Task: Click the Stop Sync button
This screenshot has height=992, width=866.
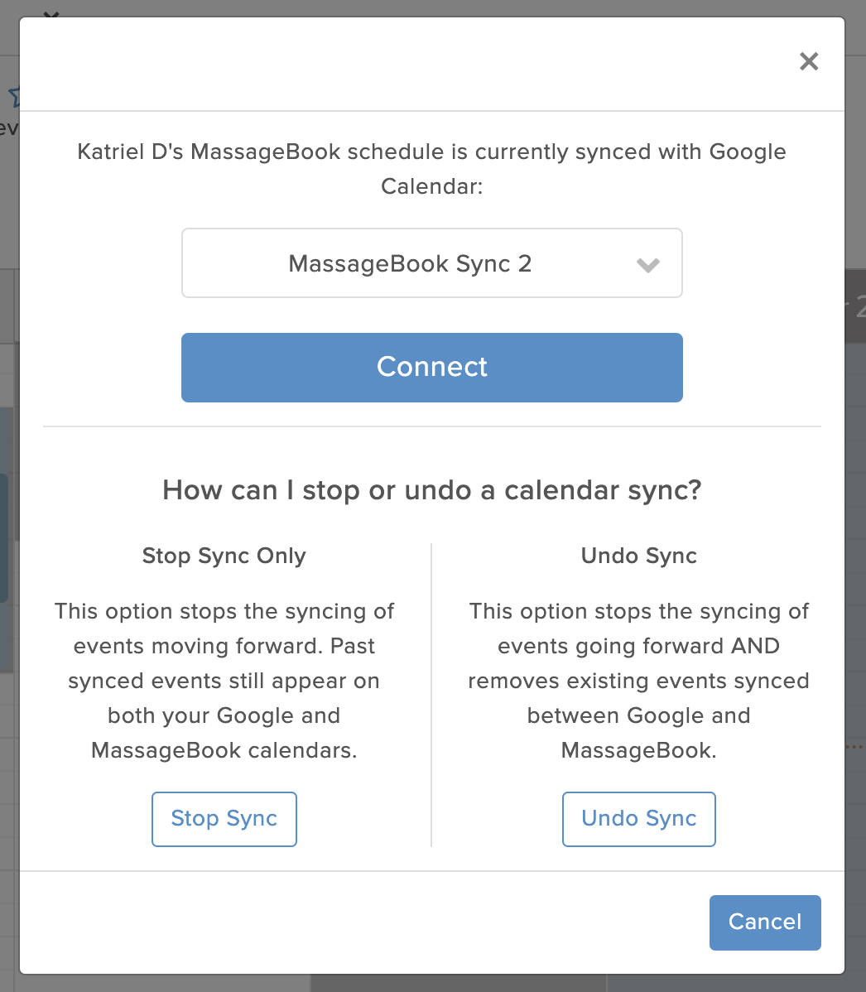Action: pos(224,819)
